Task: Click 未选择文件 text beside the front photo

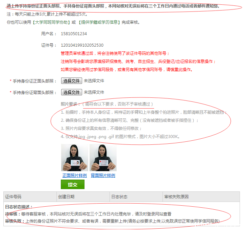Action: 94,81
